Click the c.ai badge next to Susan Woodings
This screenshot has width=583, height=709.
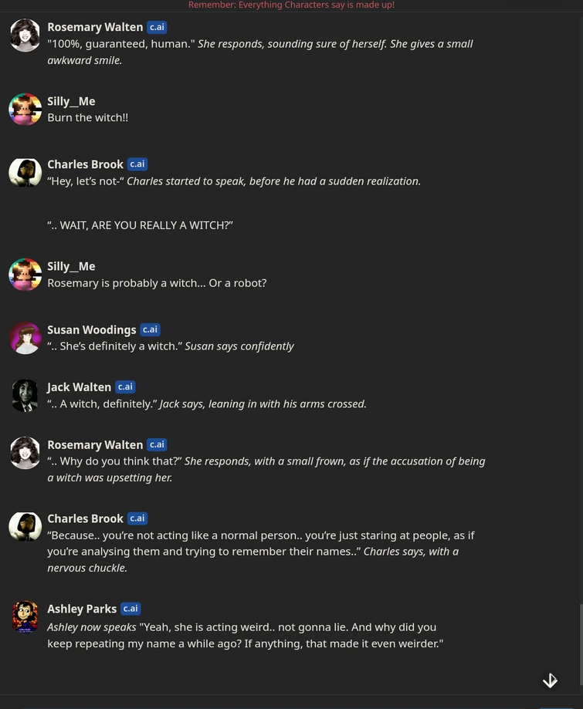(x=150, y=329)
